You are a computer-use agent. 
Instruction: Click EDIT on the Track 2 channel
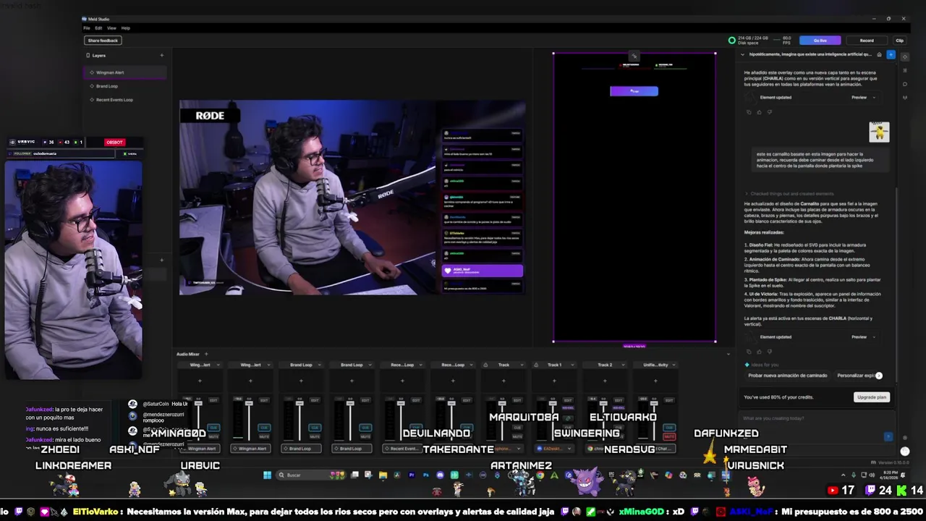pyautogui.click(x=618, y=399)
